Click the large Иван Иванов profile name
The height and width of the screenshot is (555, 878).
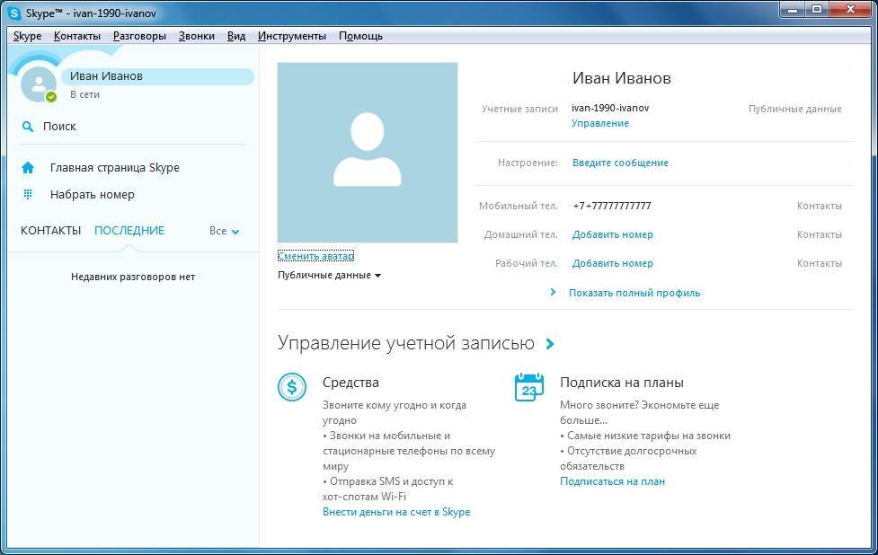click(x=622, y=78)
